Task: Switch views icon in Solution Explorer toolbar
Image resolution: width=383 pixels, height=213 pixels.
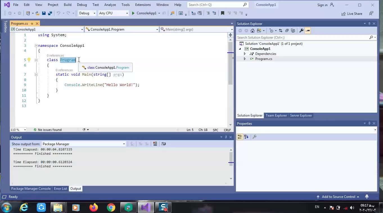Action: coord(259,31)
